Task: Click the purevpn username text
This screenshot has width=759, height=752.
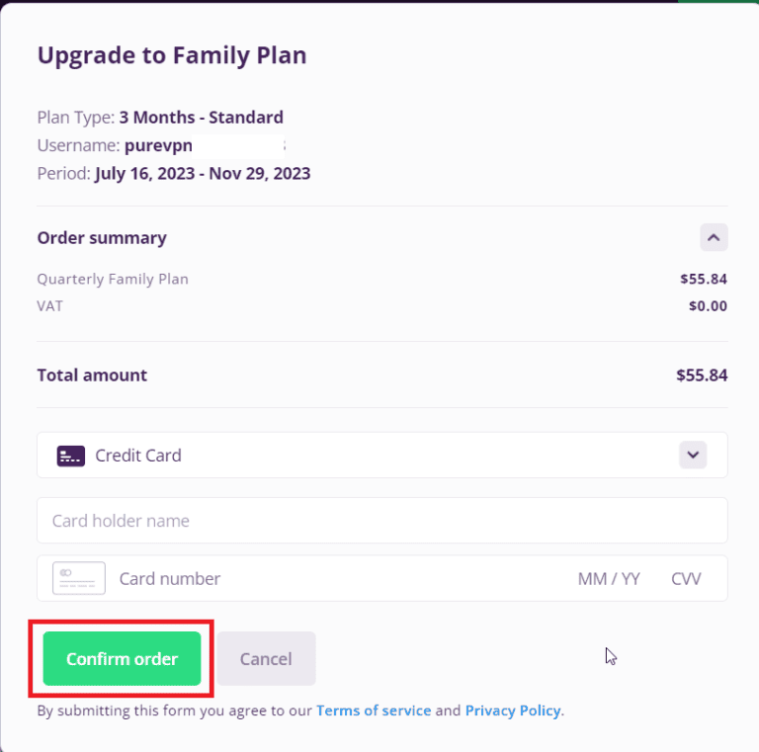Action: 158,145
